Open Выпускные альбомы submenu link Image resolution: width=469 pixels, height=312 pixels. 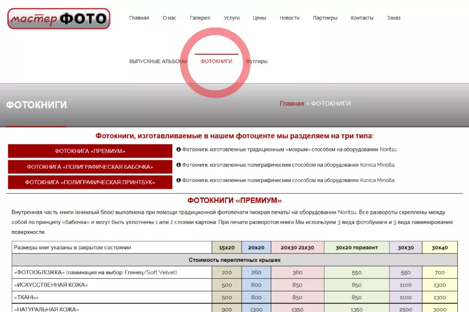pyautogui.click(x=158, y=61)
